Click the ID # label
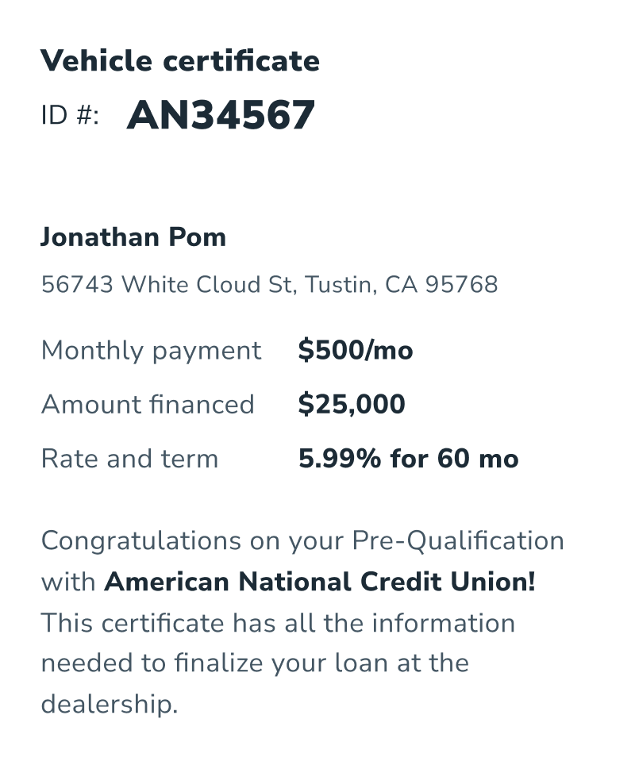Viewport: 635px width, 765px height. tap(70, 116)
